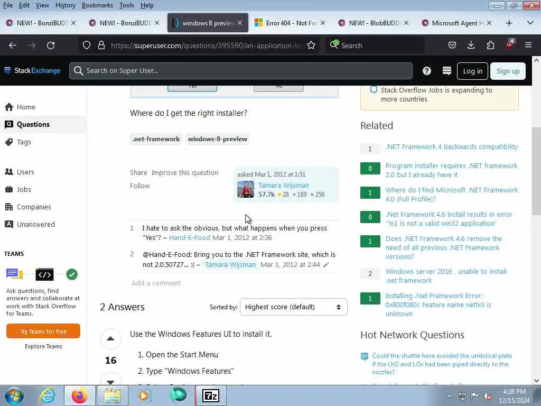This screenshot has height=406, width=541.
Task: Open the Sorted by Highest score dropdown
Action: [x=293, y=307]
